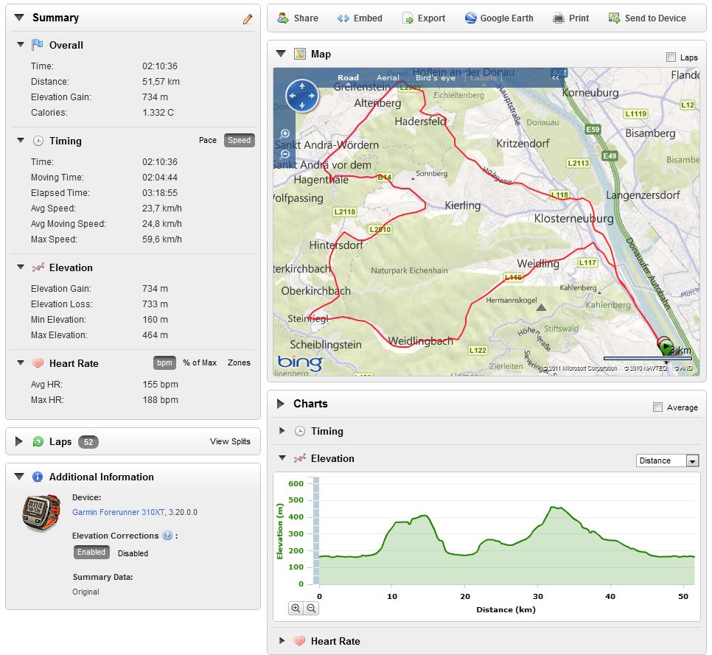Open the Elevation Corrections help icon
The height and width of the screenshot is (655, 712).
(x=167, y=536)
